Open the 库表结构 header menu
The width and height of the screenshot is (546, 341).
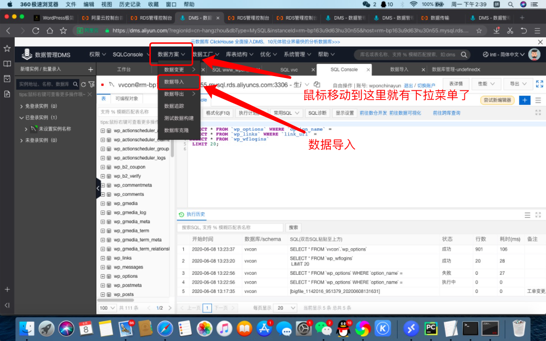(x=239, y=54)
